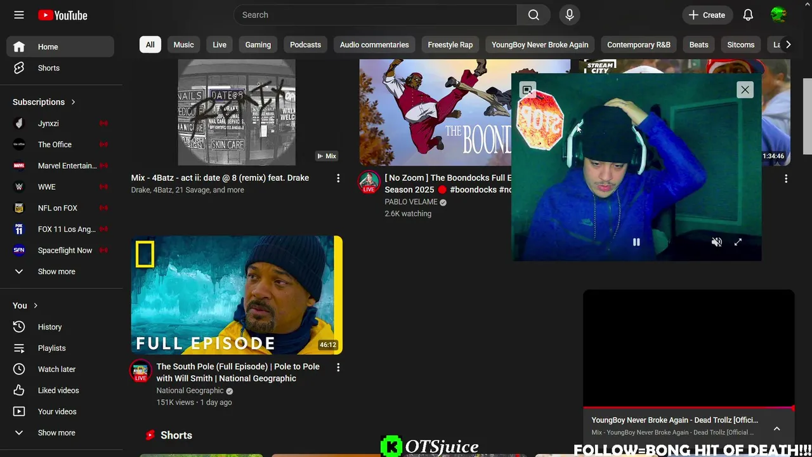
Task: Open The South Pole video title
Action: (x=238, y=372)
